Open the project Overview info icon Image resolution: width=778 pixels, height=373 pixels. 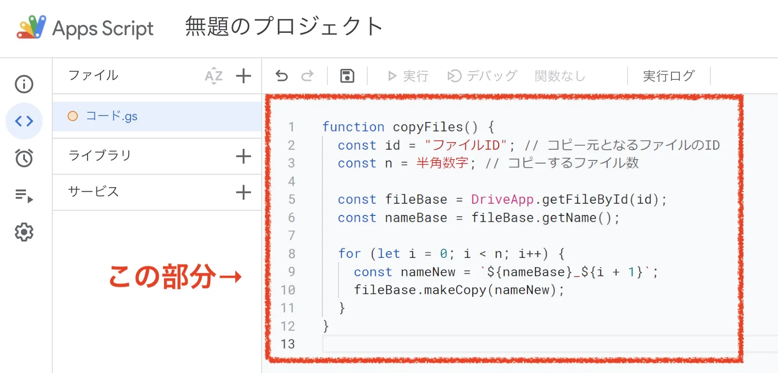click(x=24, y=84)
